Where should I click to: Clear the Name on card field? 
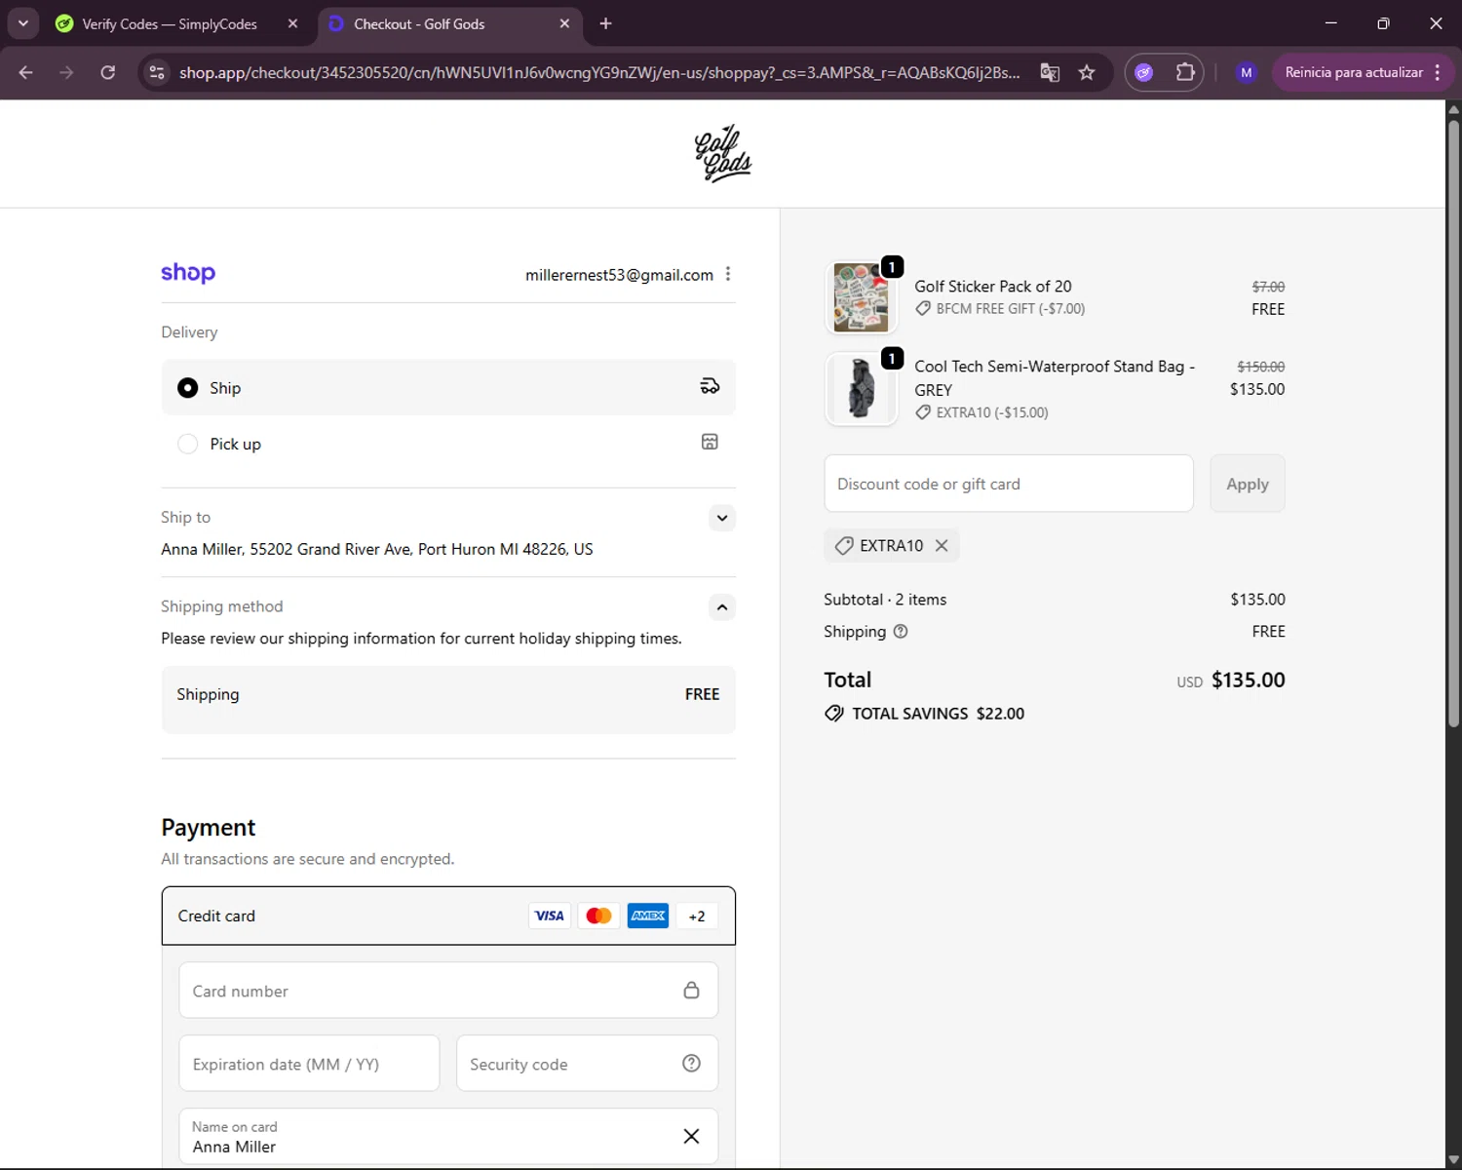tap(691, 1136)
